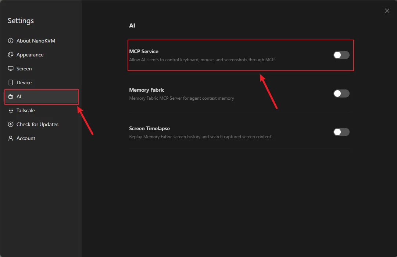Enable the MCP Service toggle
This screenshot has width=397, height=257.
(341, 55)
